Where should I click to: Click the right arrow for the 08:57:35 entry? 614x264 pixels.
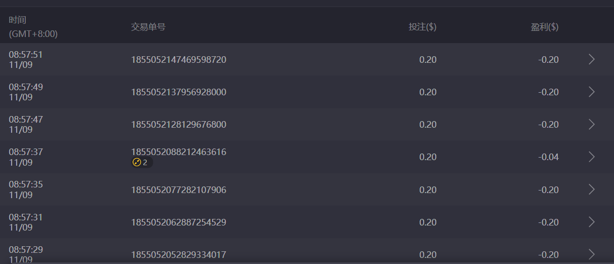(x=591, y=190)
